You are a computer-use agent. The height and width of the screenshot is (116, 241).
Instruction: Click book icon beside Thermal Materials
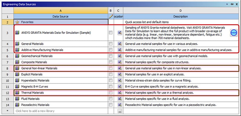point(17,93)
